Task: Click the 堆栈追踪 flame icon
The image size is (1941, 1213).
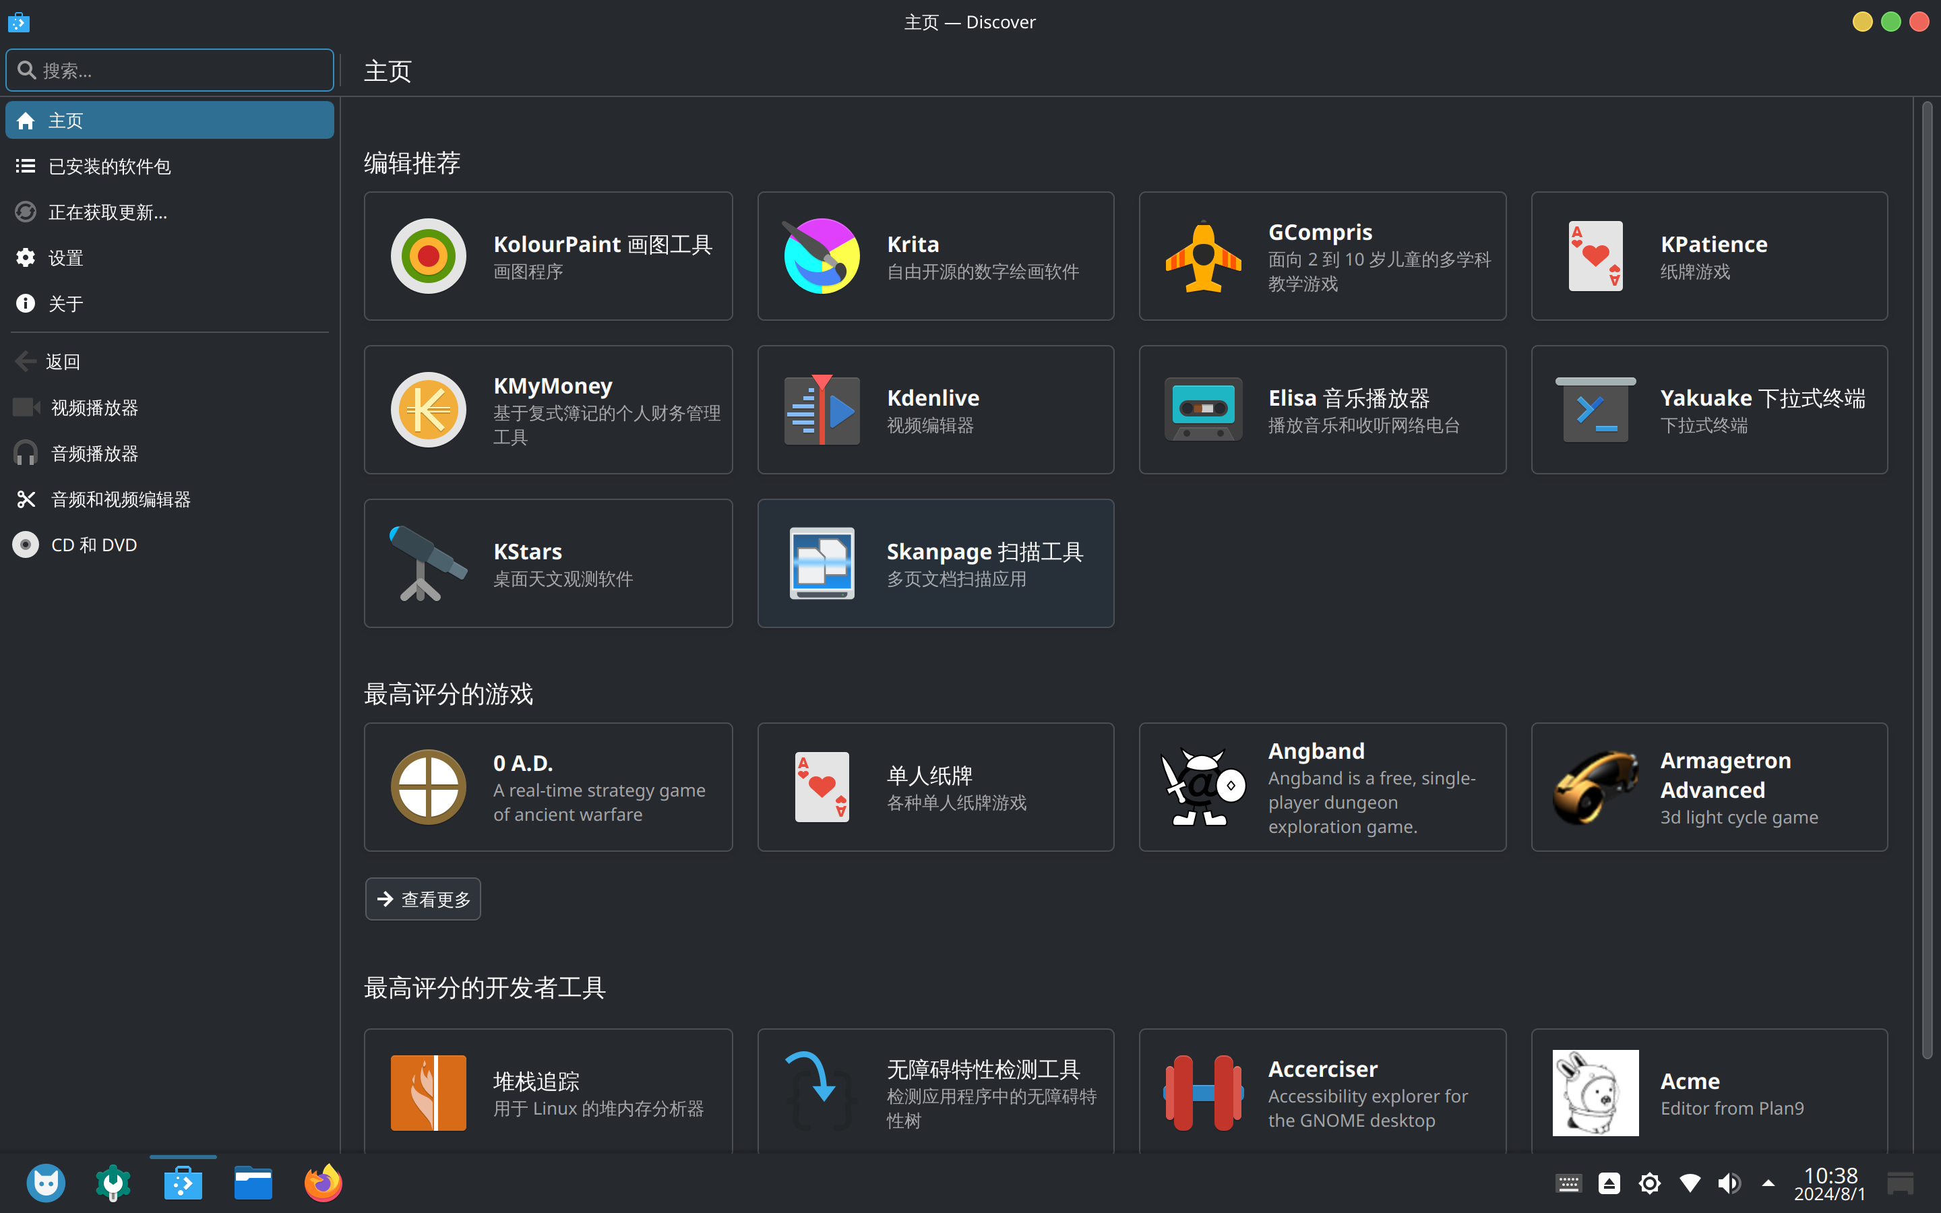Action: 429,1092
